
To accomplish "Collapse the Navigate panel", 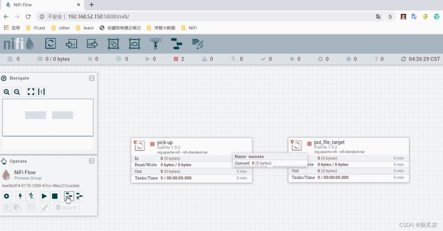I will pos(92,78).
